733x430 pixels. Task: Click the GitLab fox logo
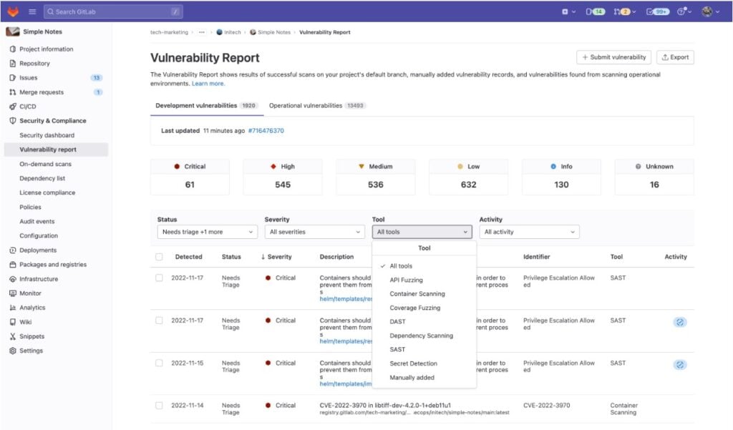pos(13,11)
